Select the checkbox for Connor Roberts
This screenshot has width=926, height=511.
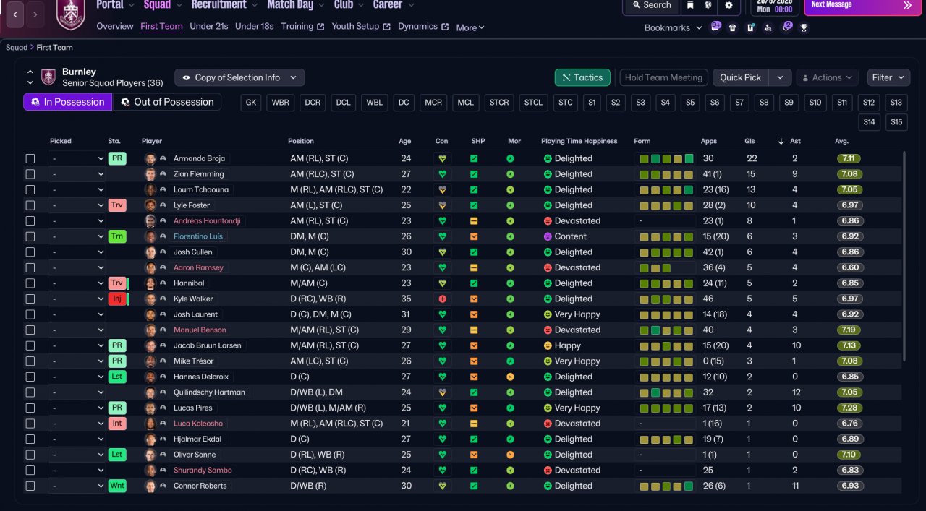[30, 486]
